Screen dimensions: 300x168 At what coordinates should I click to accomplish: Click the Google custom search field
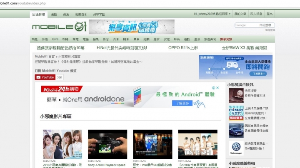[255, 25]
